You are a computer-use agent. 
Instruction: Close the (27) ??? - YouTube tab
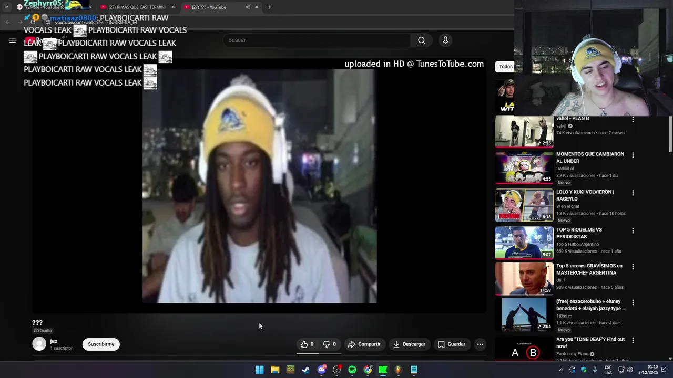pos(257,7)
